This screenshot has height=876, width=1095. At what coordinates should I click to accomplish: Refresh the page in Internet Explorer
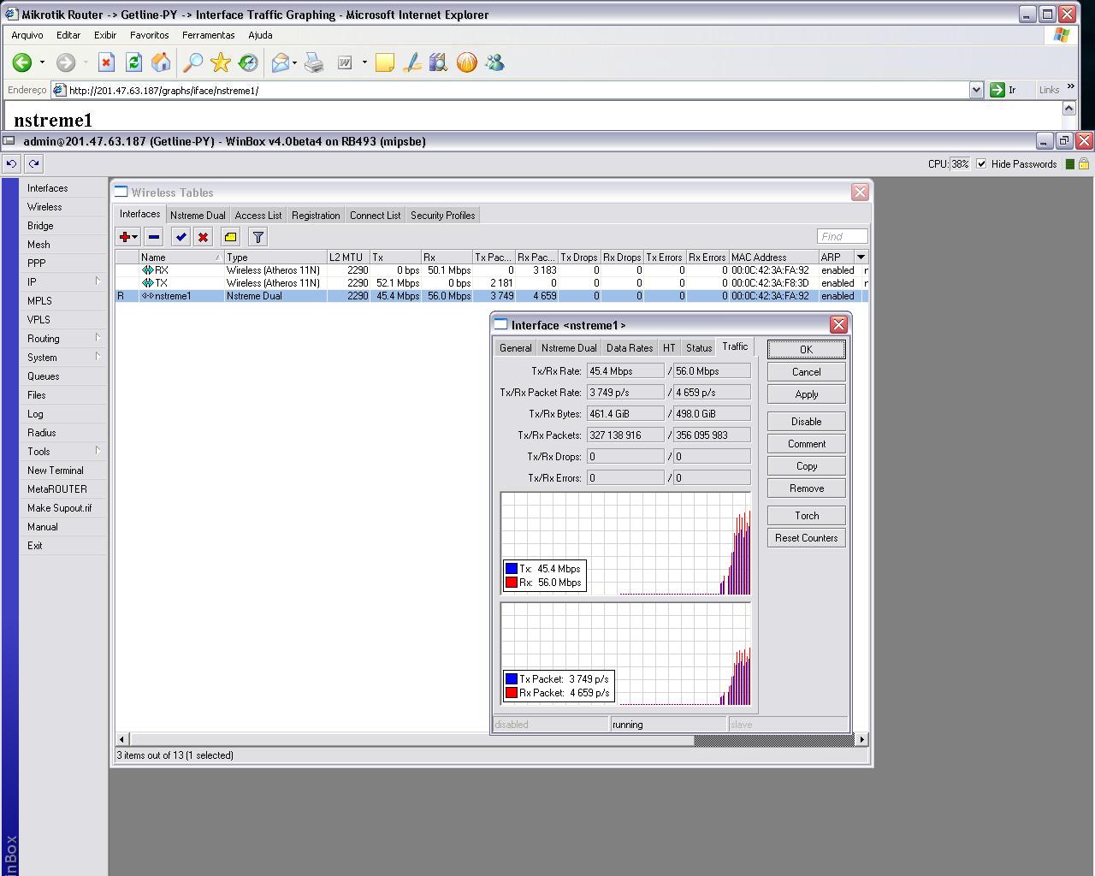point(133,62)
